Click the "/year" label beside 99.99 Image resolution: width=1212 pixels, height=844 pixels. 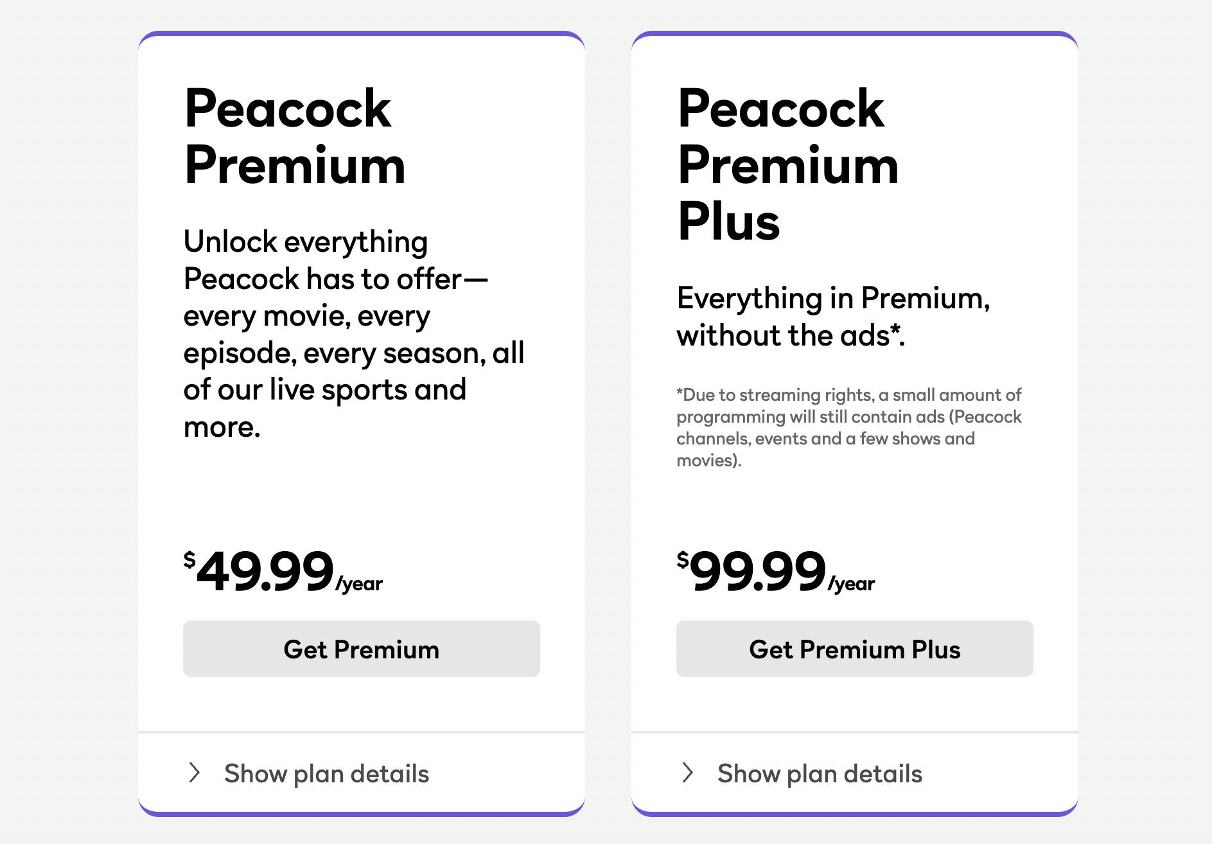[x=852, y=583]
